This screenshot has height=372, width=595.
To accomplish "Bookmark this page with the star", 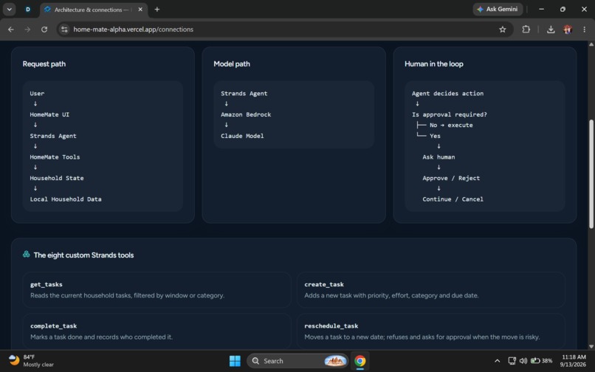I will click(x=503, y=30).
